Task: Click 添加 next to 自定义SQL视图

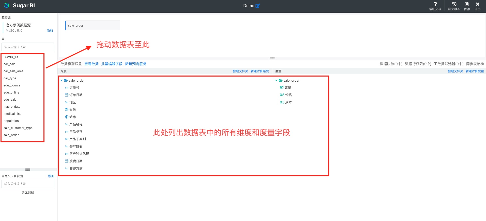Action: pos(51,176)
